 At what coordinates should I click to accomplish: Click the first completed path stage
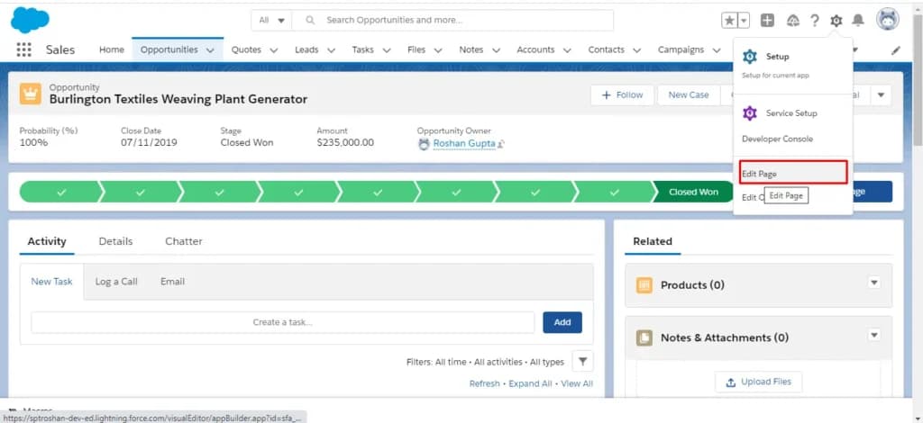[x=60, y=192]
